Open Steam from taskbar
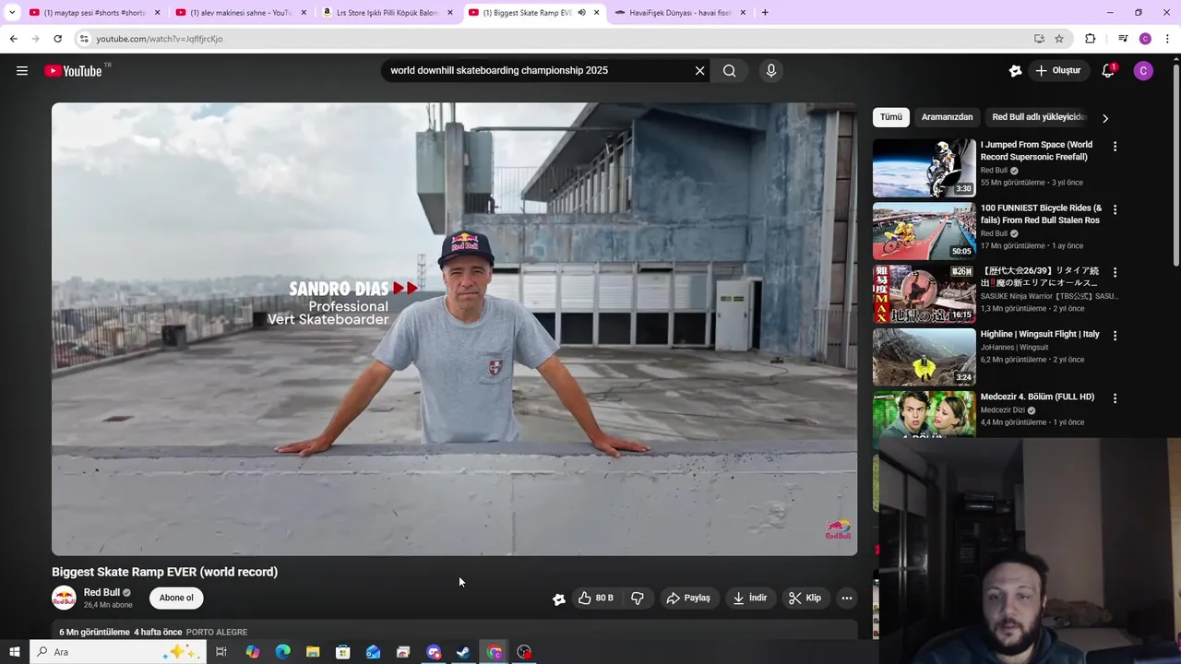Screen dimensions: 1181x664 (464, 652)
